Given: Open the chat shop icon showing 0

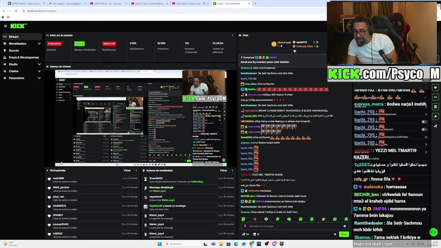Looking at the screenshot, I should (256, 234).
